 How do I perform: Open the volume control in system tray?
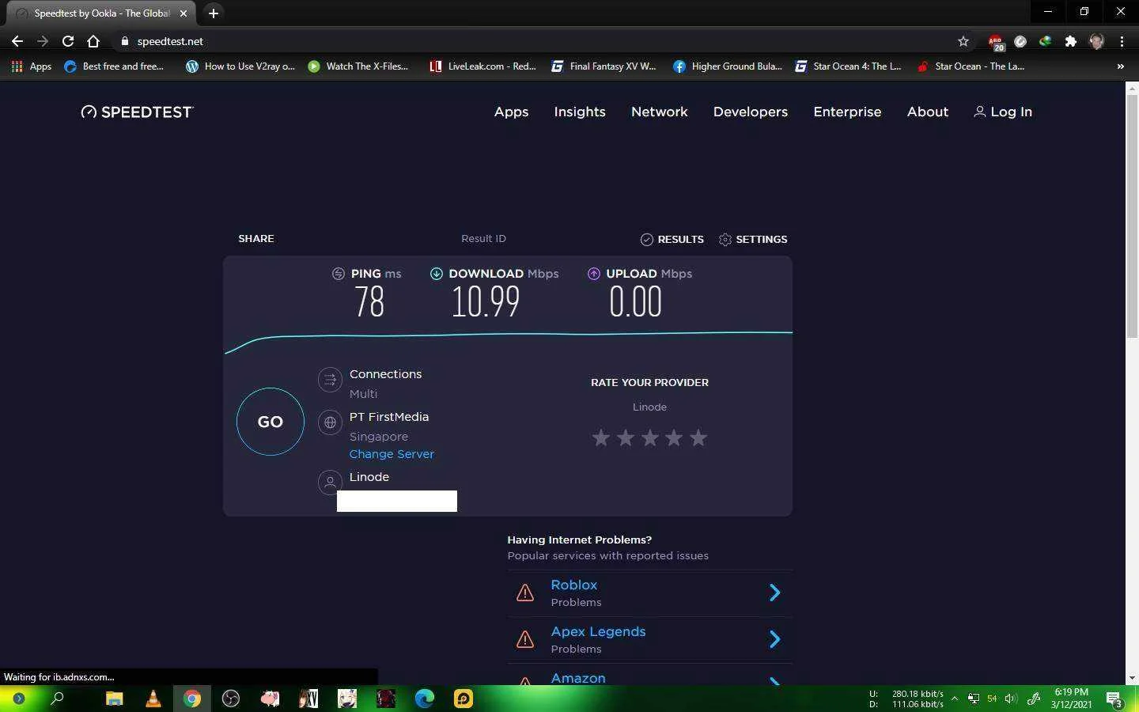1011,699
